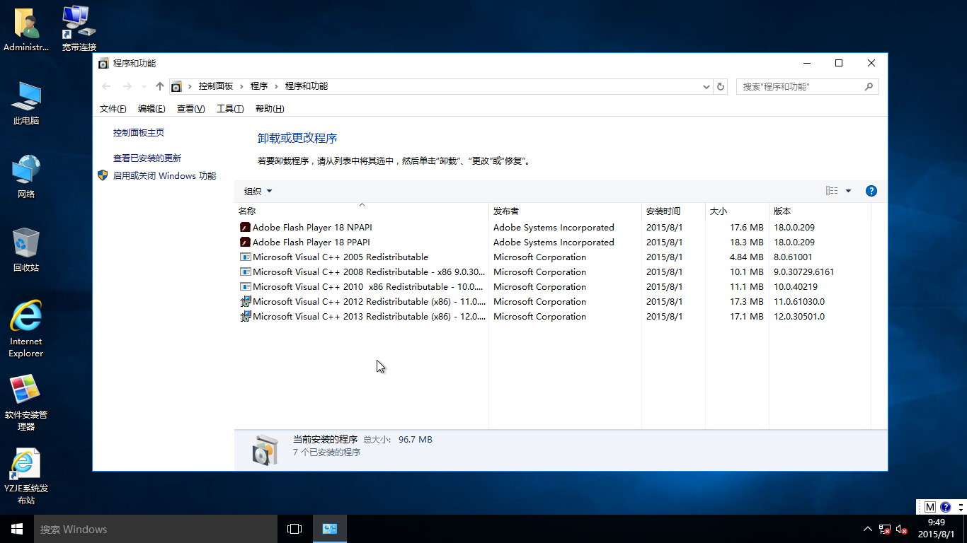Click the back navigation arrow
967x543 pixels.
pyautogui.click(x=106, y=86)
